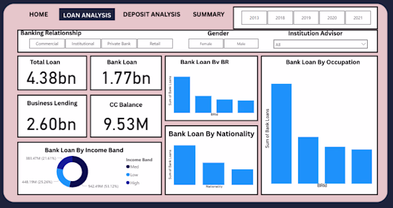Screen dimensions: 393x208
Task: Toggle the 2019 year filter
Action: click(x=306, y=18)
